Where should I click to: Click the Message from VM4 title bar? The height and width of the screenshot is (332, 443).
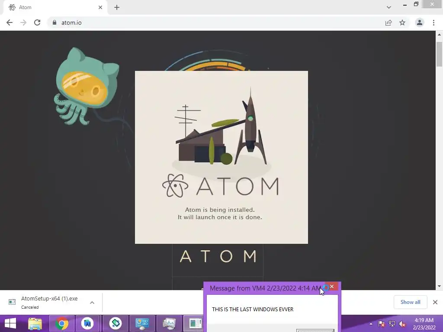pyautogui.click(x=266, y=288)
